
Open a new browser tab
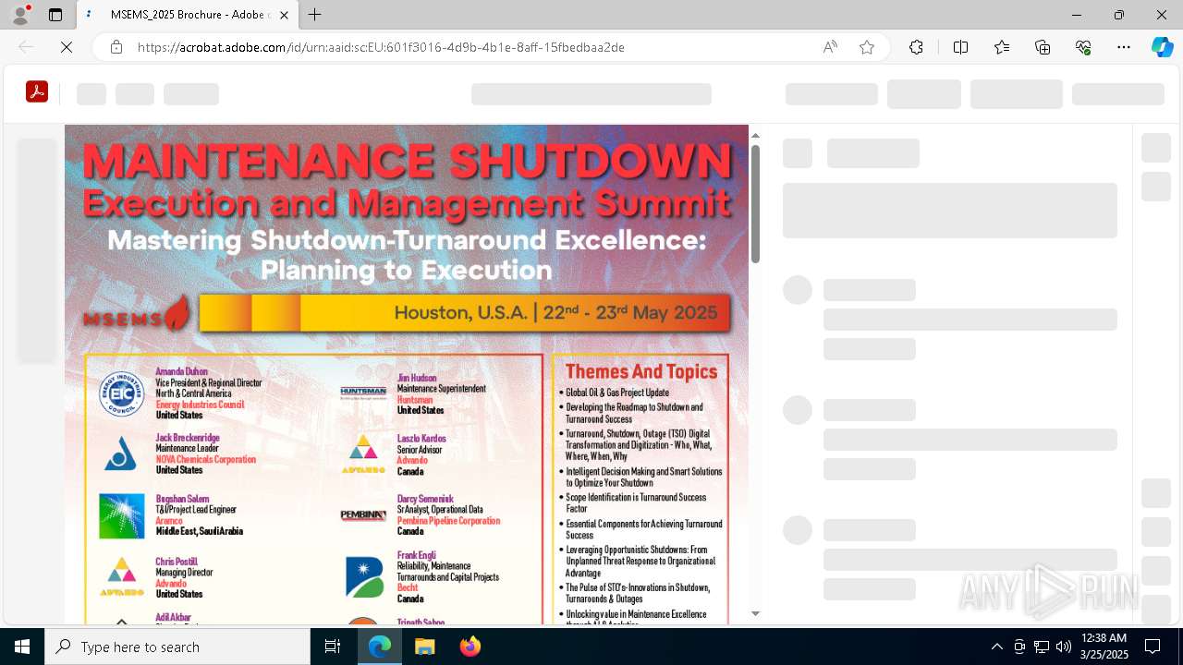(315, 15)
